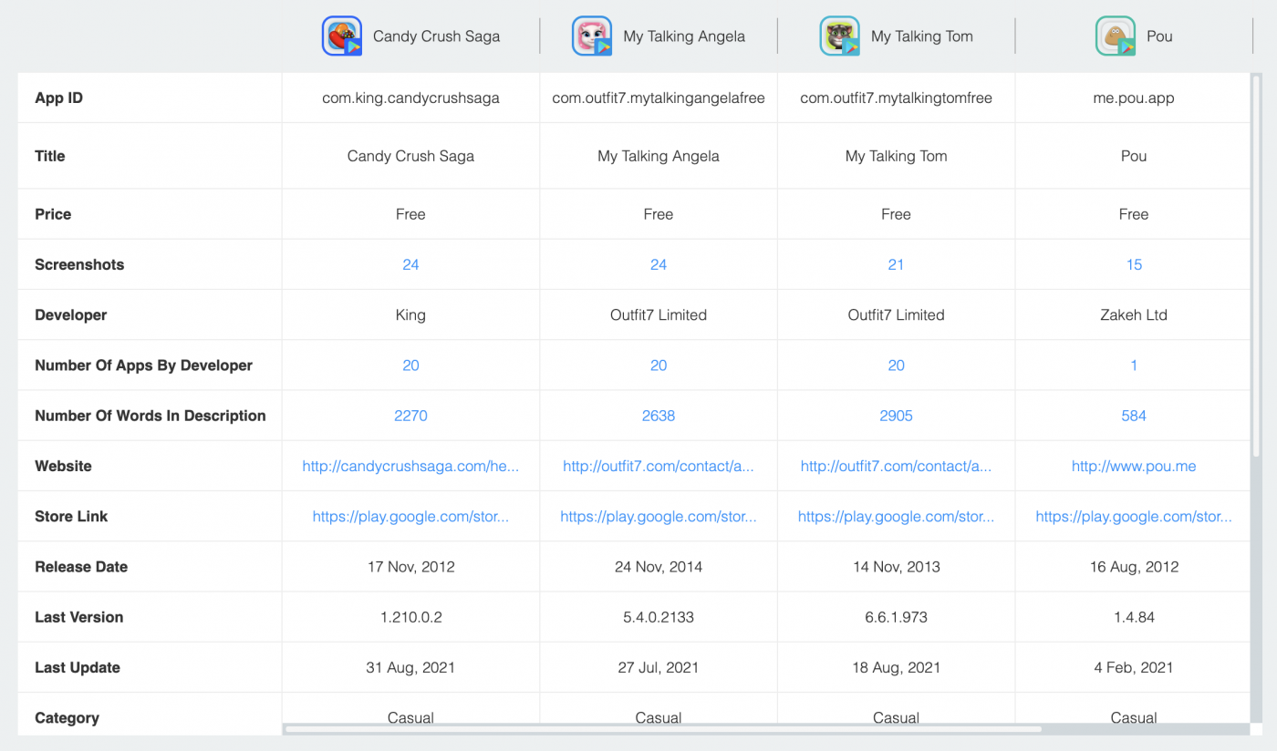Open Candy Crush Saga's Play Store link
Screen dimensions: 1277x751
coord(410,516)
